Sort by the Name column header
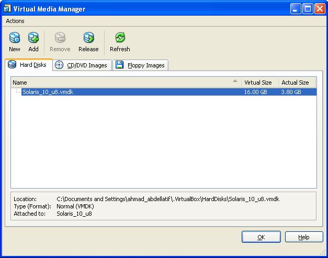 127,83
